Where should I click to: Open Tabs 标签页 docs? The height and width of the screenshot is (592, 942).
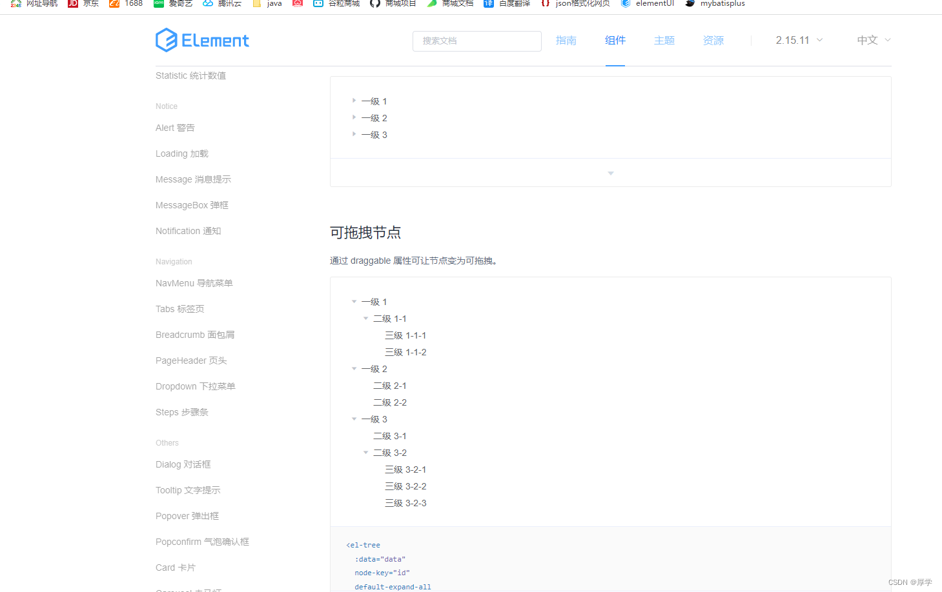[x=180, y=309]
